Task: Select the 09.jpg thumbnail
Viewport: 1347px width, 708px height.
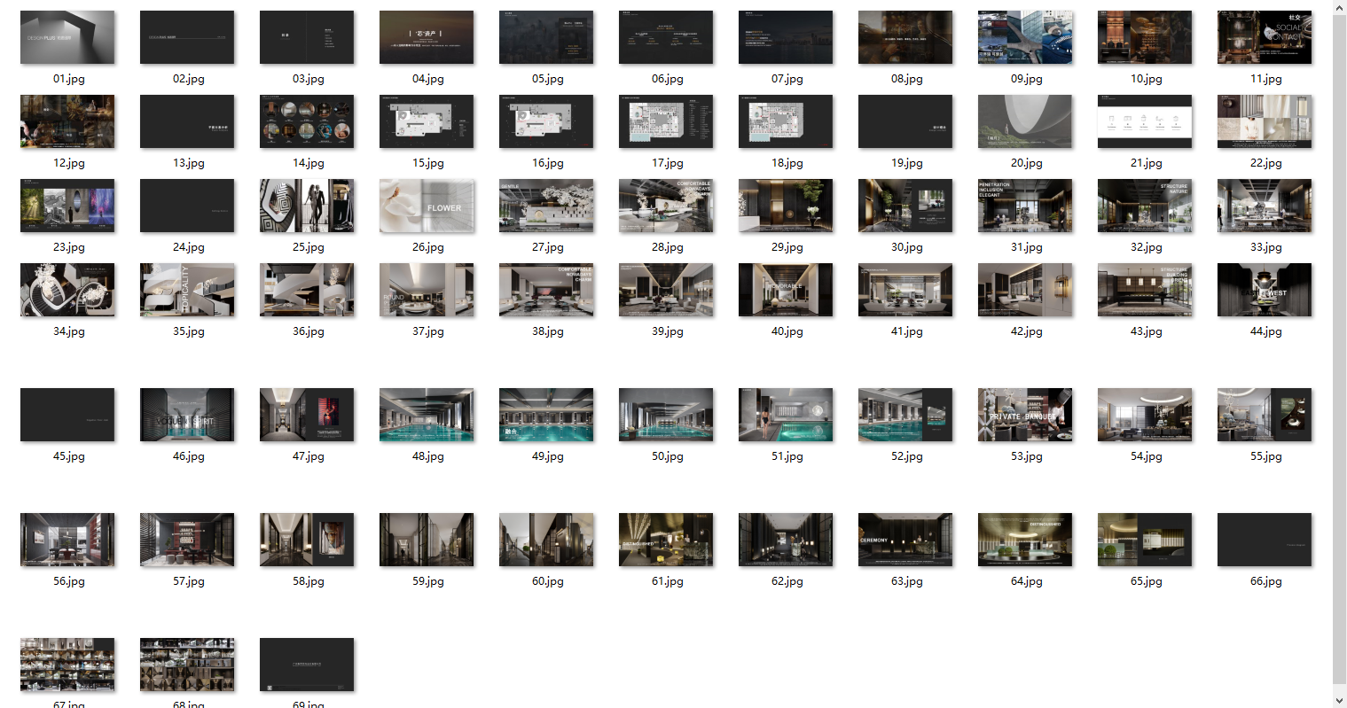Action: pos(1025,37)
